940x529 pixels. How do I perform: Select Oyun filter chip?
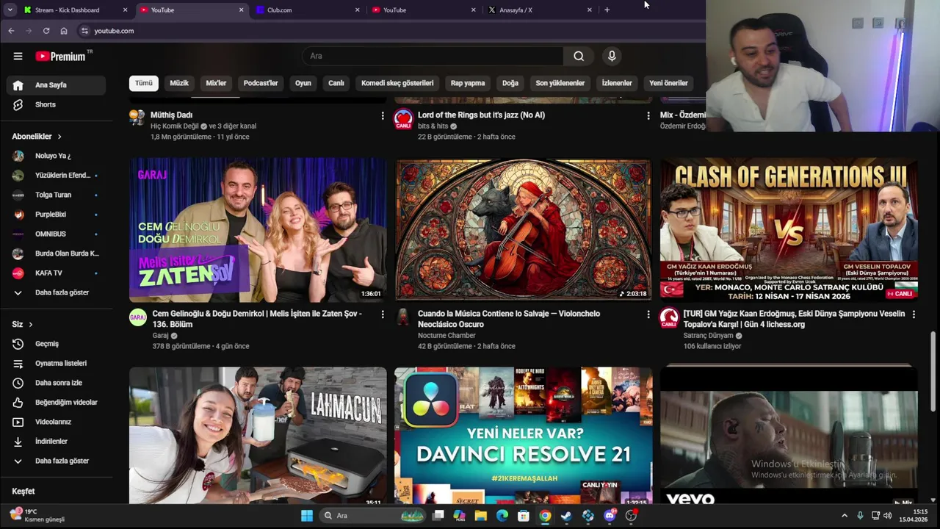pyautogui.click(x=303, y=83)
